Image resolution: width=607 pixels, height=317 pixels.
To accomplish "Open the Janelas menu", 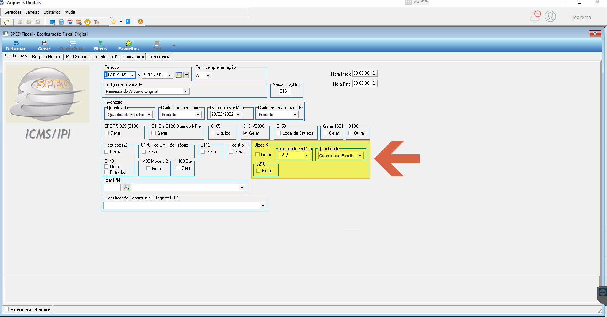I will [33, 12].
